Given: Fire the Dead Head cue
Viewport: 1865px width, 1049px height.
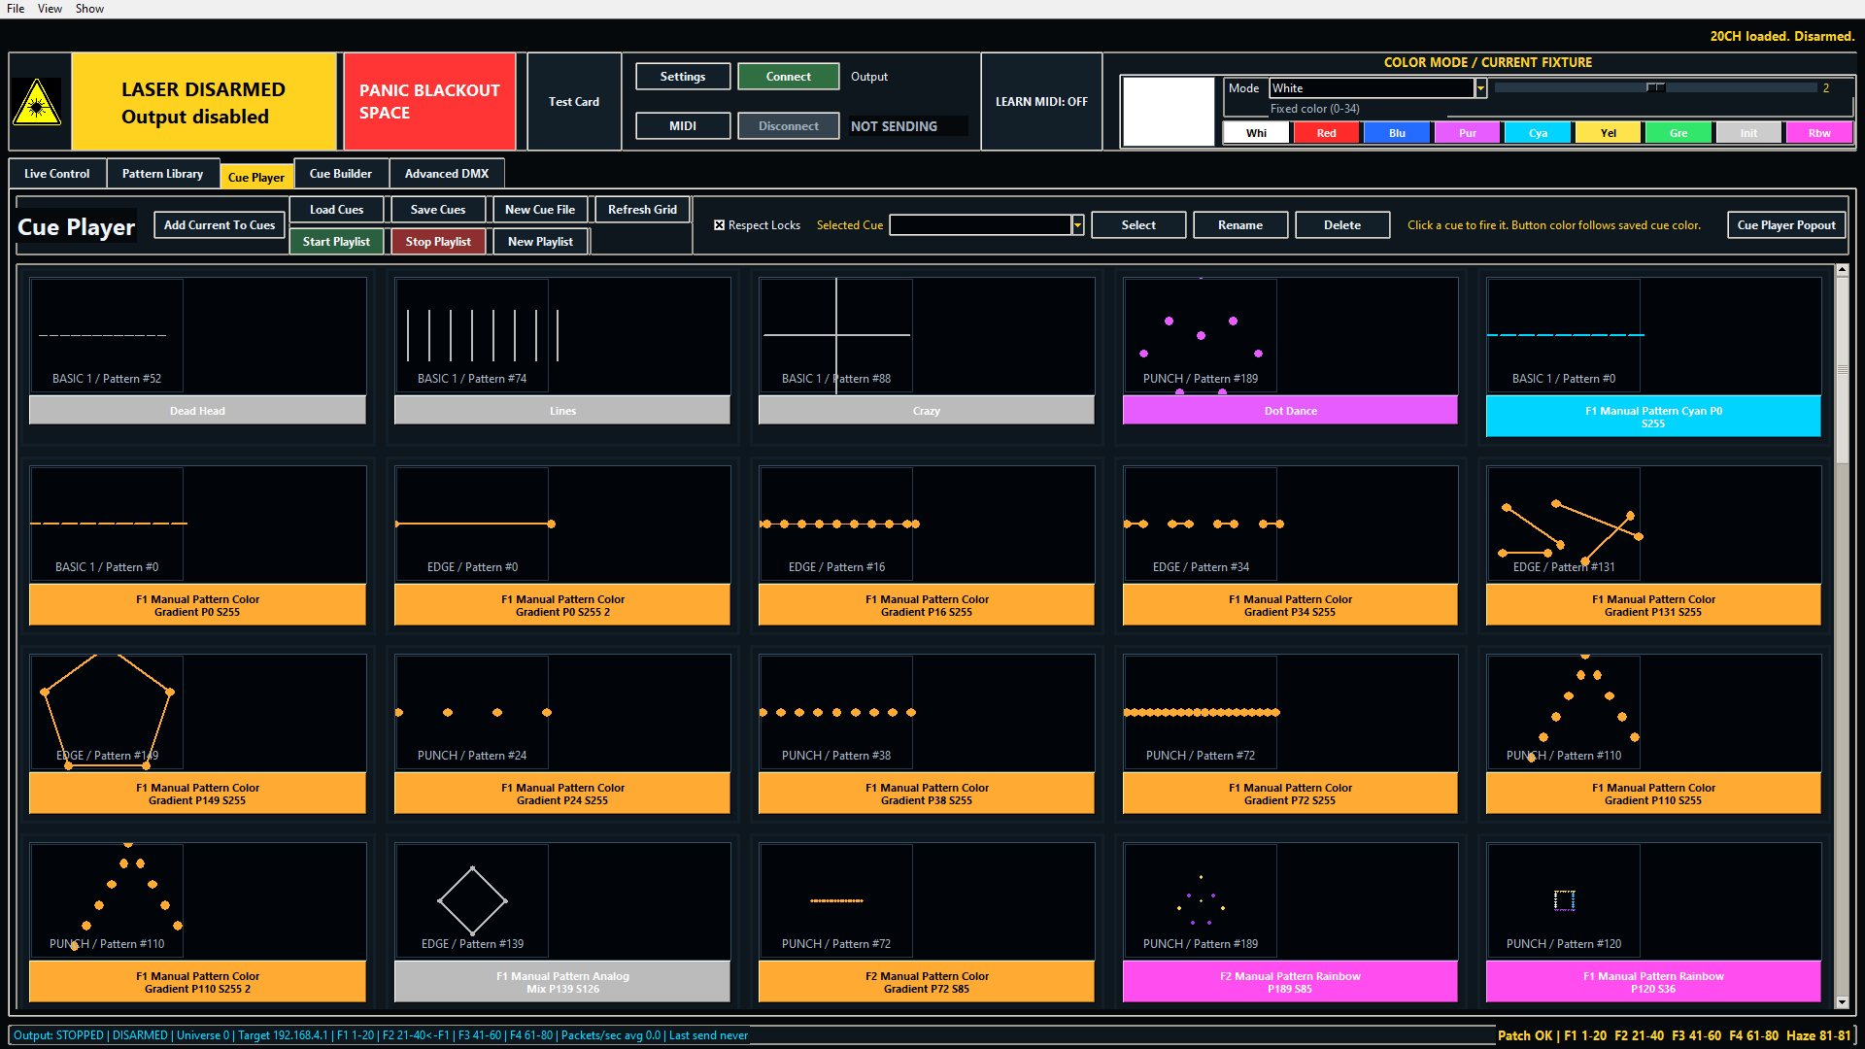Looking at the screenshot, I should coord(197,411).
